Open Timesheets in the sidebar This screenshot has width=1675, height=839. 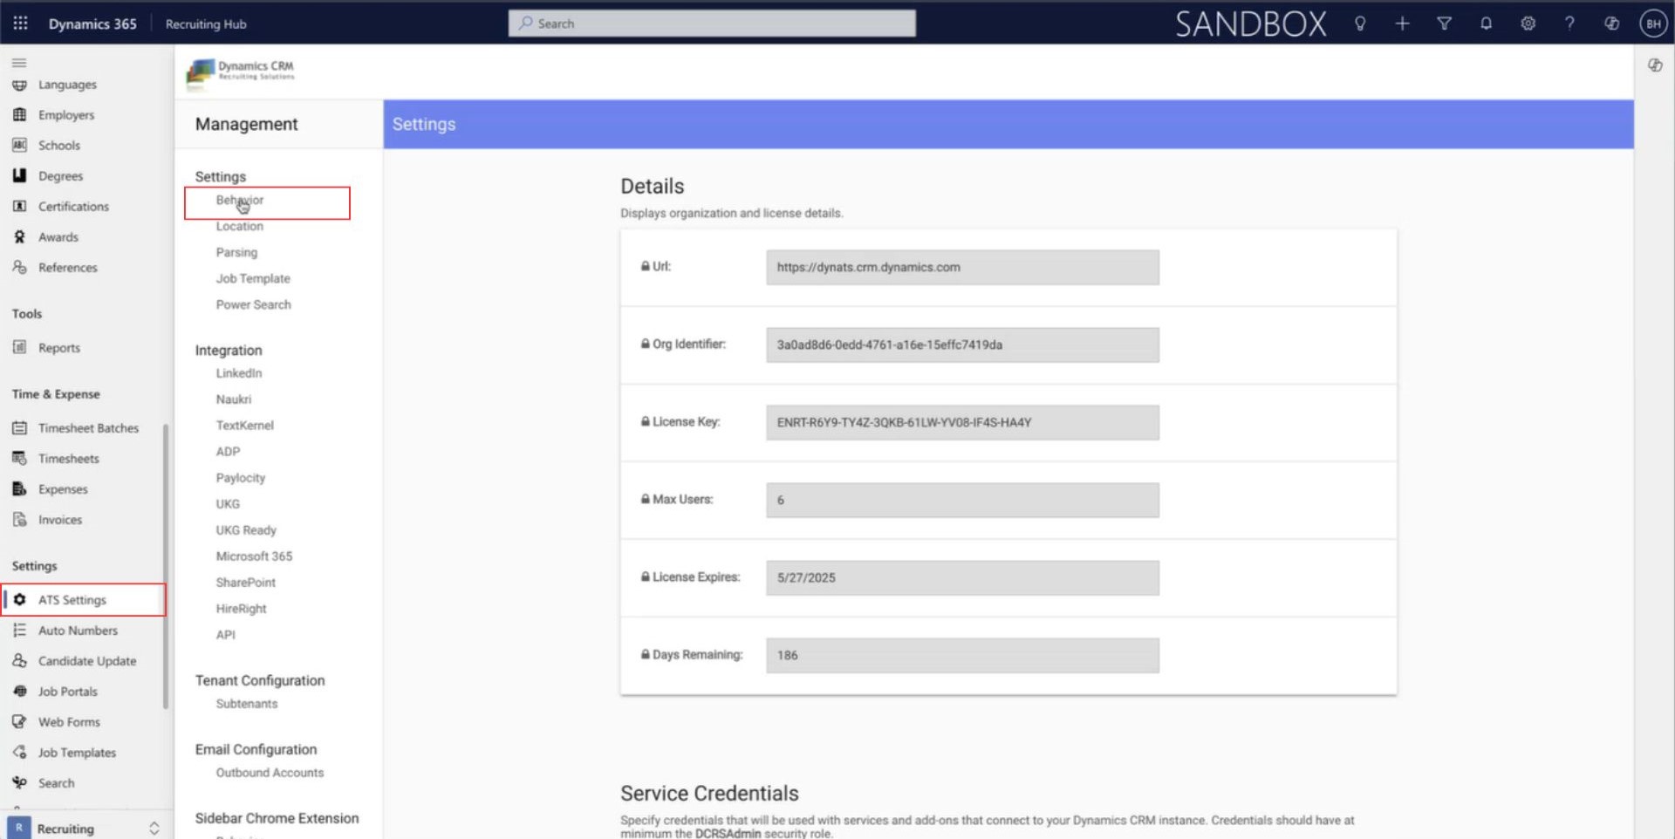(x=68, y=459)
